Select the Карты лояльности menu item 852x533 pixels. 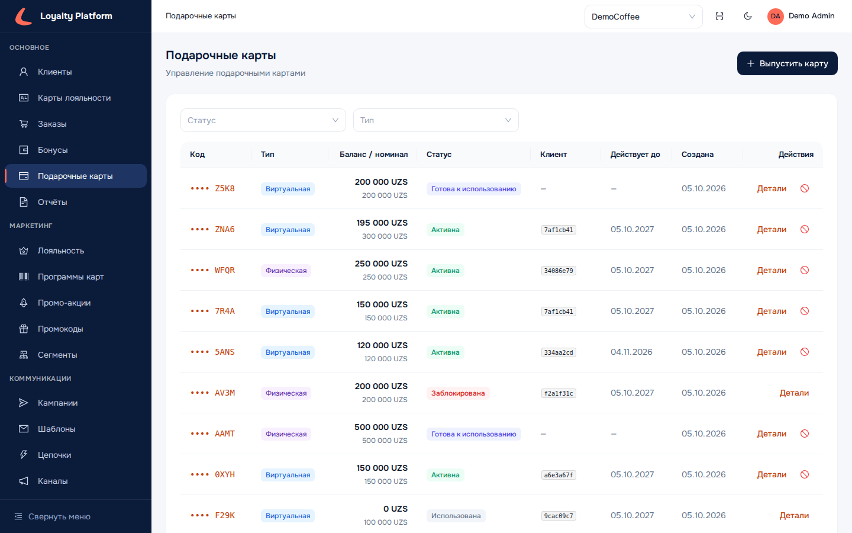click(76, 98)
